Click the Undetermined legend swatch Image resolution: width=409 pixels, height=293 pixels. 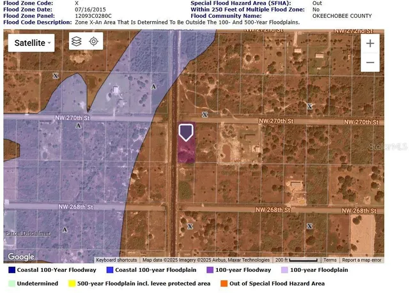tap(13, 283)
